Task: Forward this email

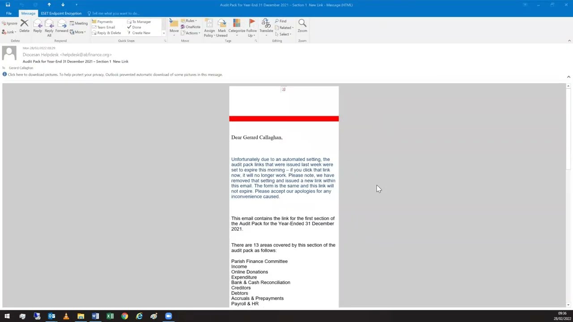Action: [x=62, y=27]
